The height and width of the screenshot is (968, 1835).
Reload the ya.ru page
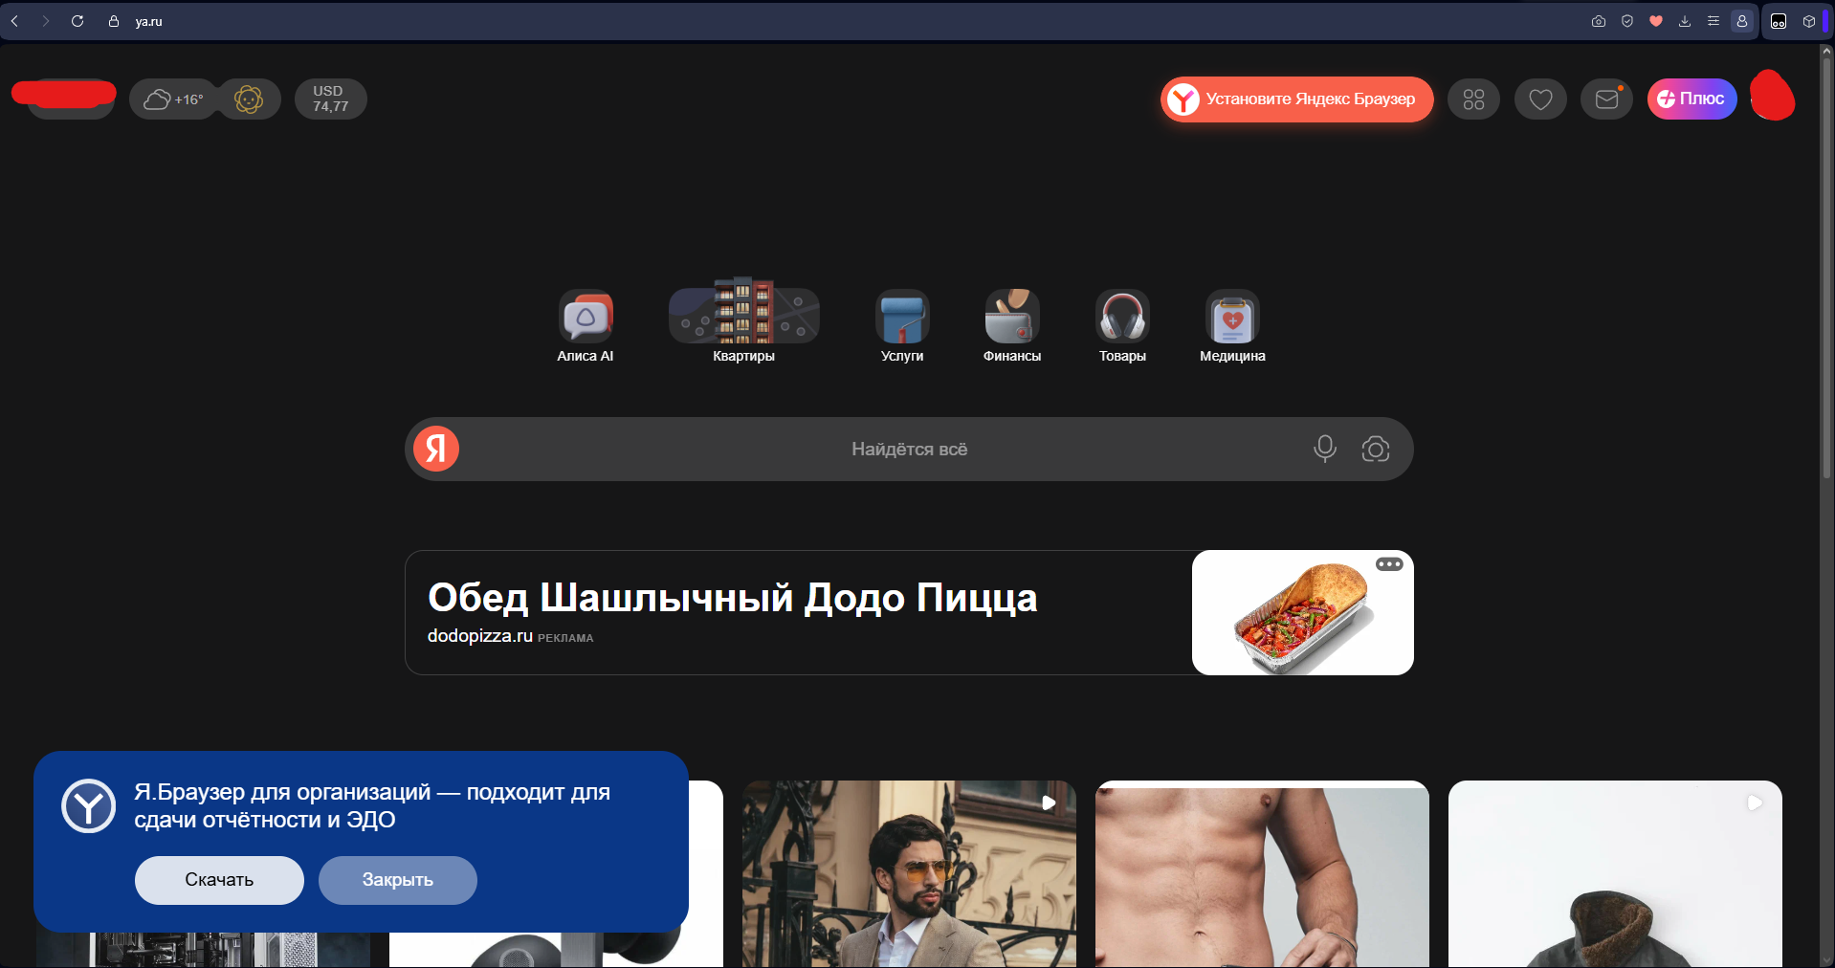pos(77,21)
